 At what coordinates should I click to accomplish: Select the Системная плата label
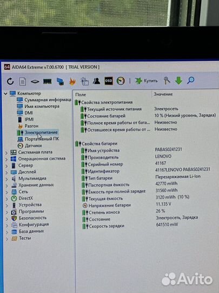click(x=35, y=152)
